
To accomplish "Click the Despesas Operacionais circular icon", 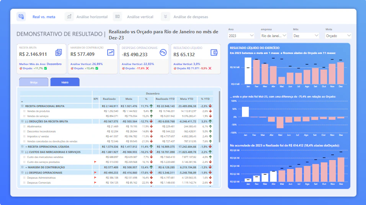I will [163, 52].
